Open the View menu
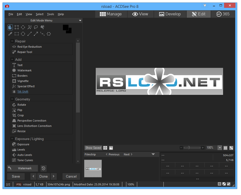This screenshot has height=195, width=241. [29, 14]
